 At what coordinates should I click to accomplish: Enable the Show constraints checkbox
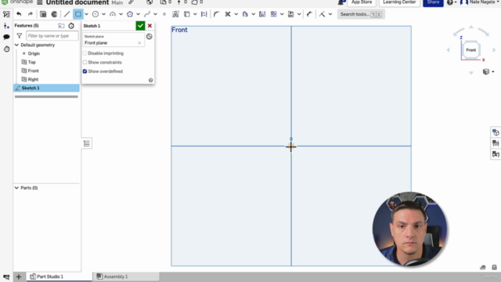pos(85,63)
